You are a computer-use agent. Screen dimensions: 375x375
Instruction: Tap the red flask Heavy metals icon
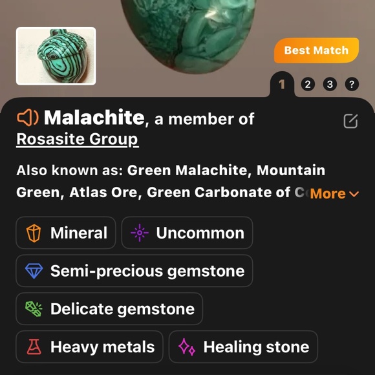click(34, 347)
